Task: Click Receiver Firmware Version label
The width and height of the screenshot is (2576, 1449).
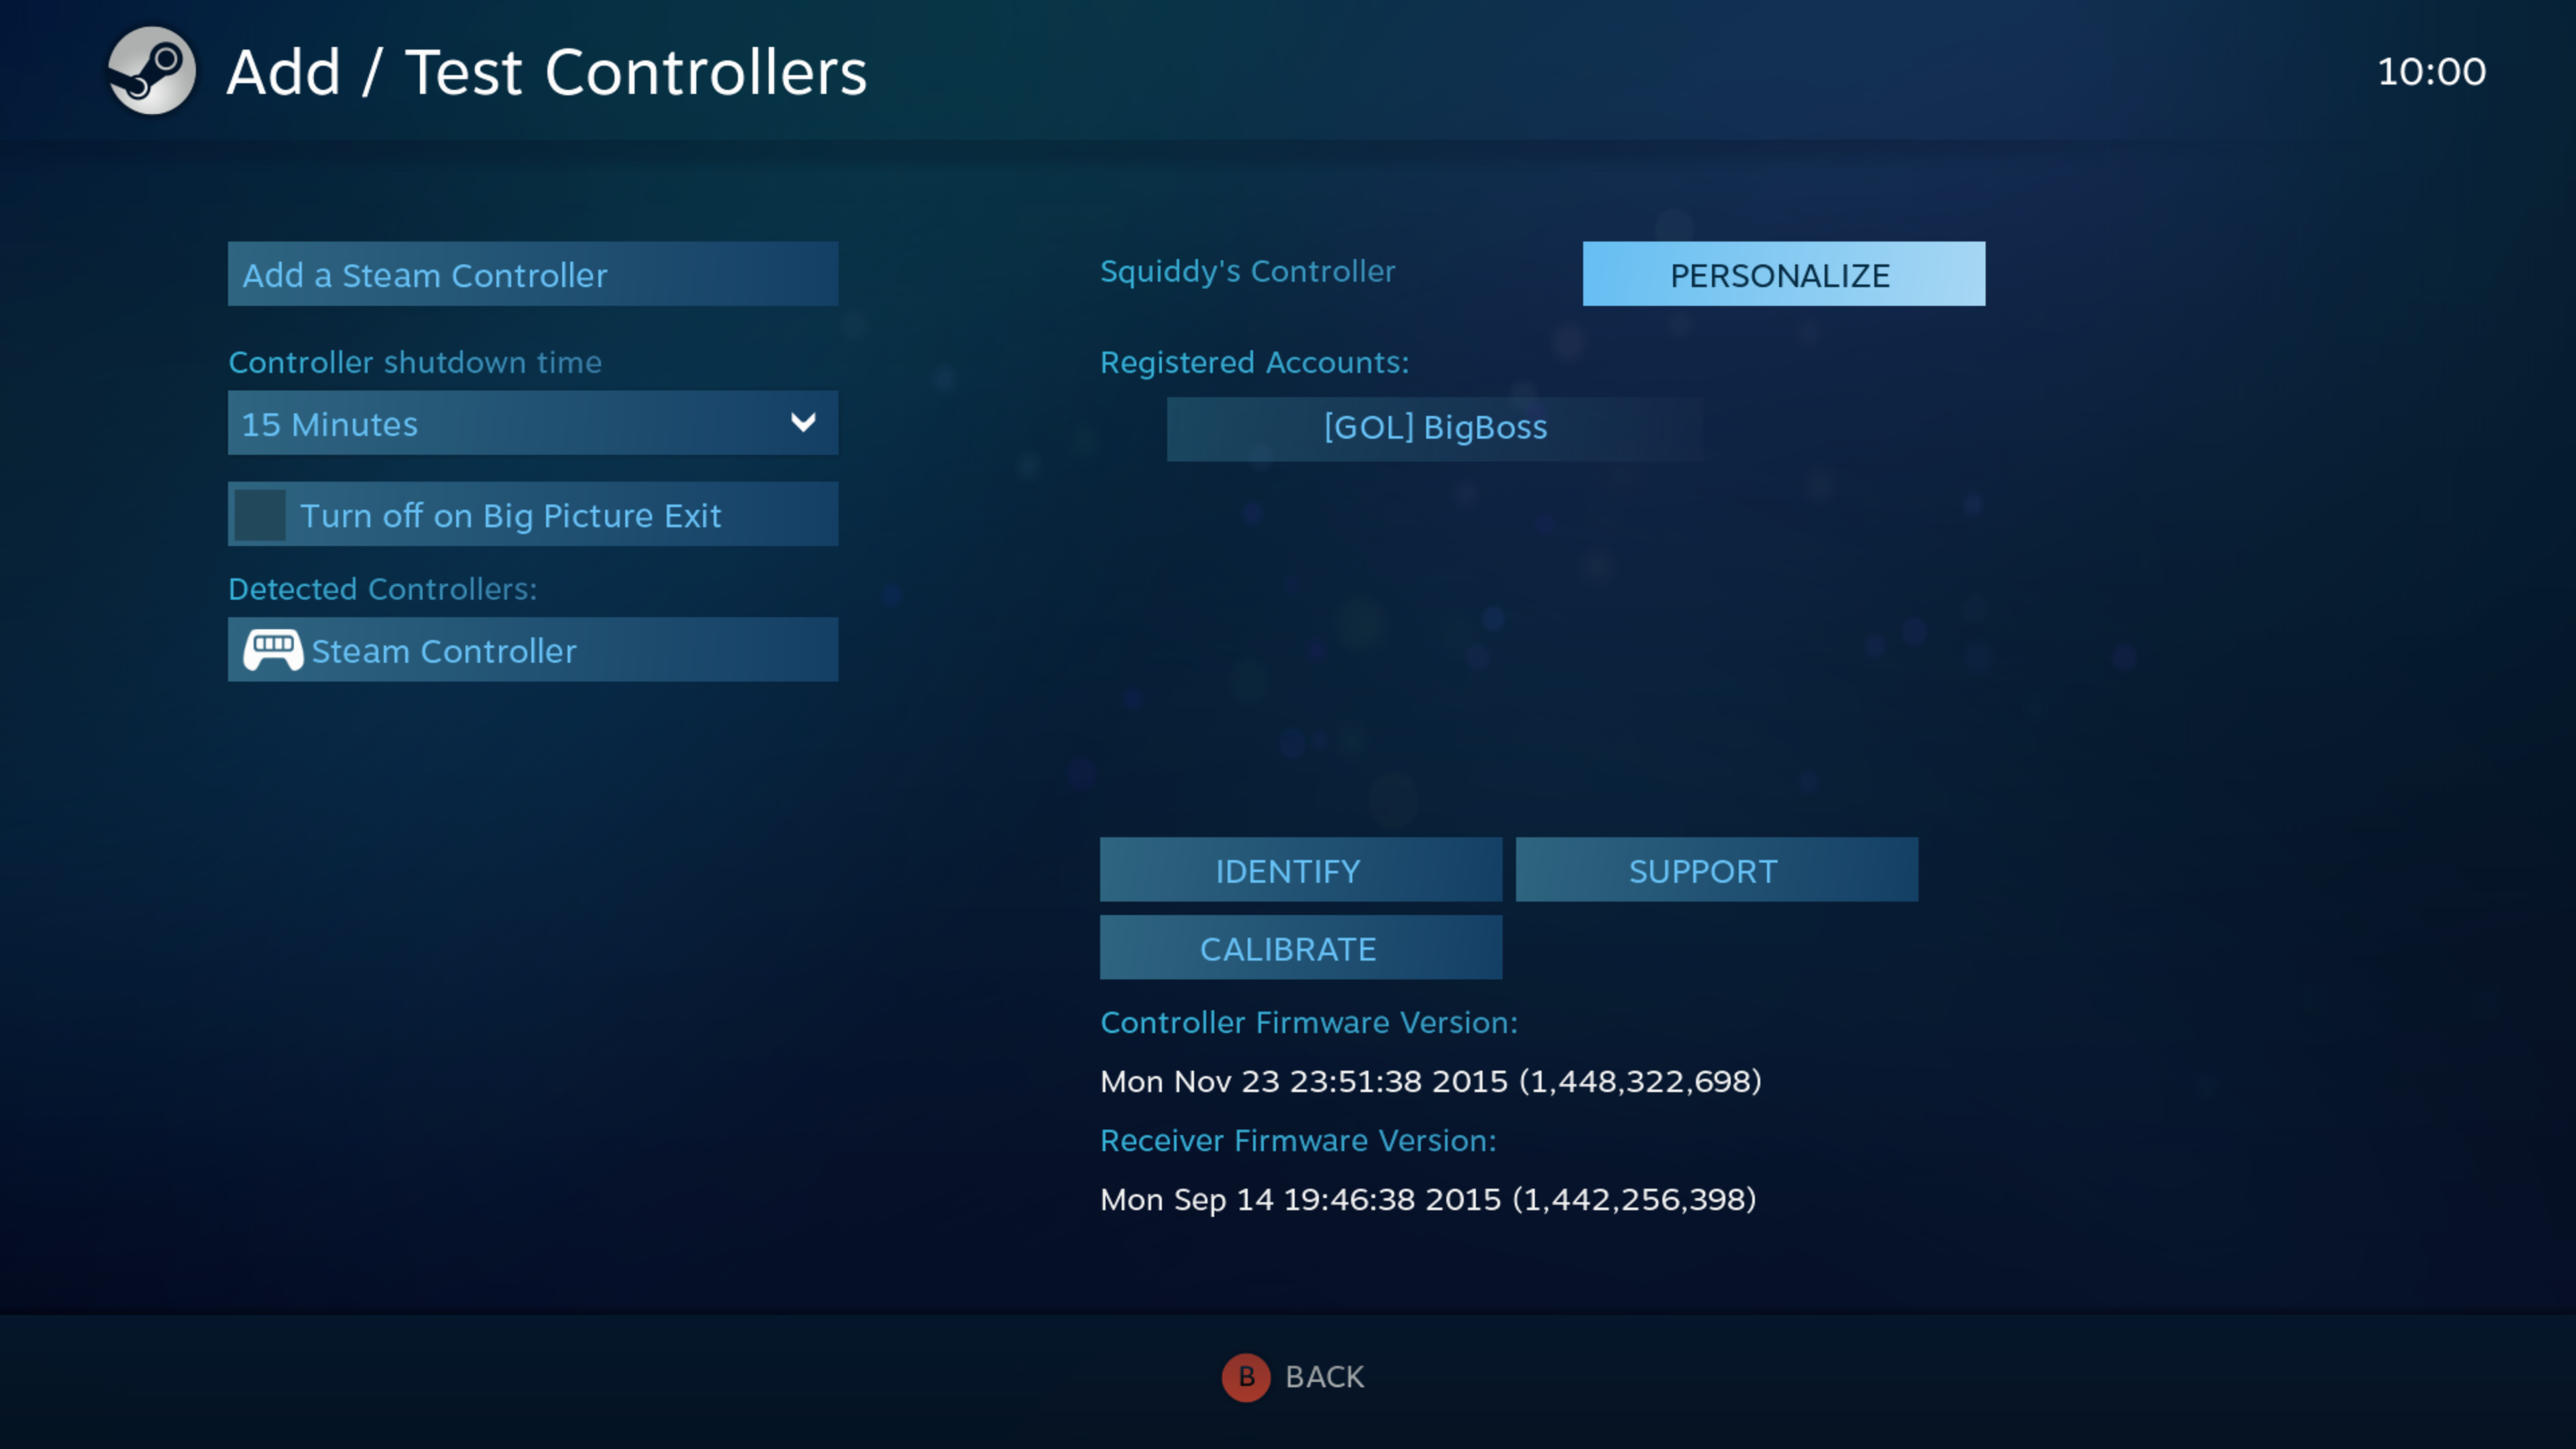Action: (x=1297, y=1139)
